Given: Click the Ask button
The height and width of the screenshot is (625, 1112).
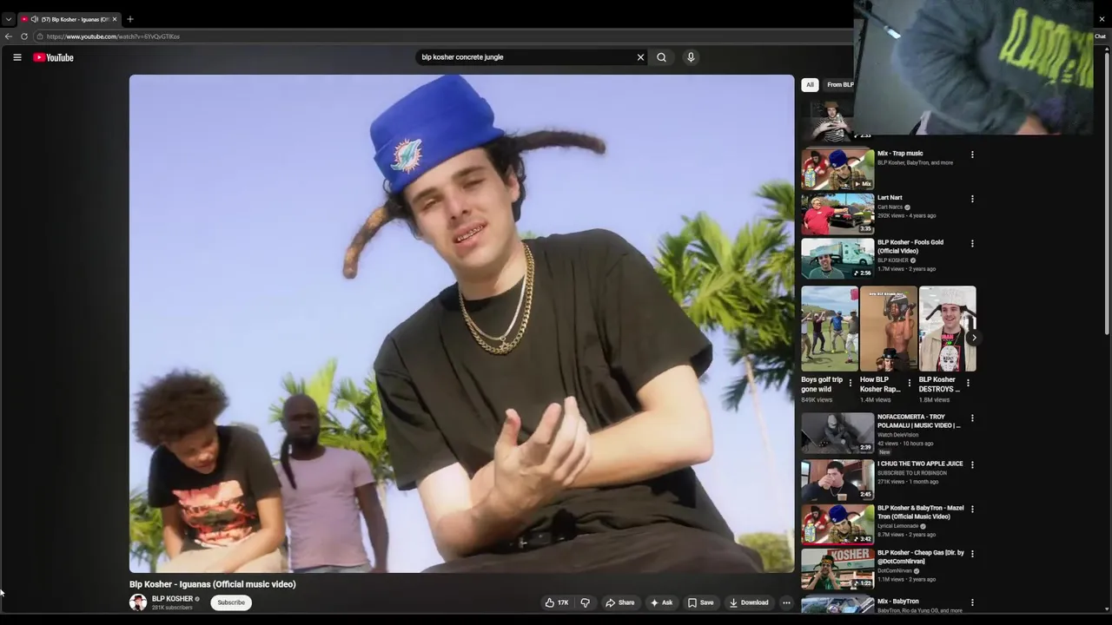Looking at the screenshot, I should click(x=661, y=602).
